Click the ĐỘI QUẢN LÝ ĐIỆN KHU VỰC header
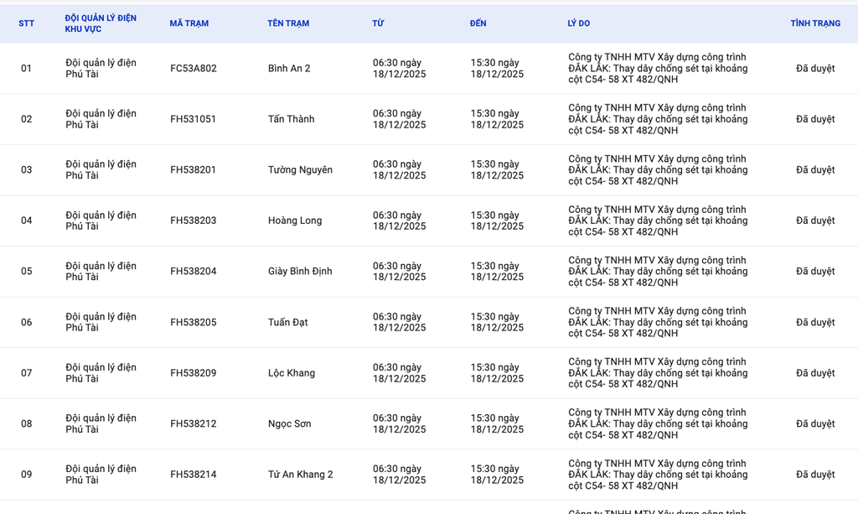The image size is (858, 514). point(101,23)
